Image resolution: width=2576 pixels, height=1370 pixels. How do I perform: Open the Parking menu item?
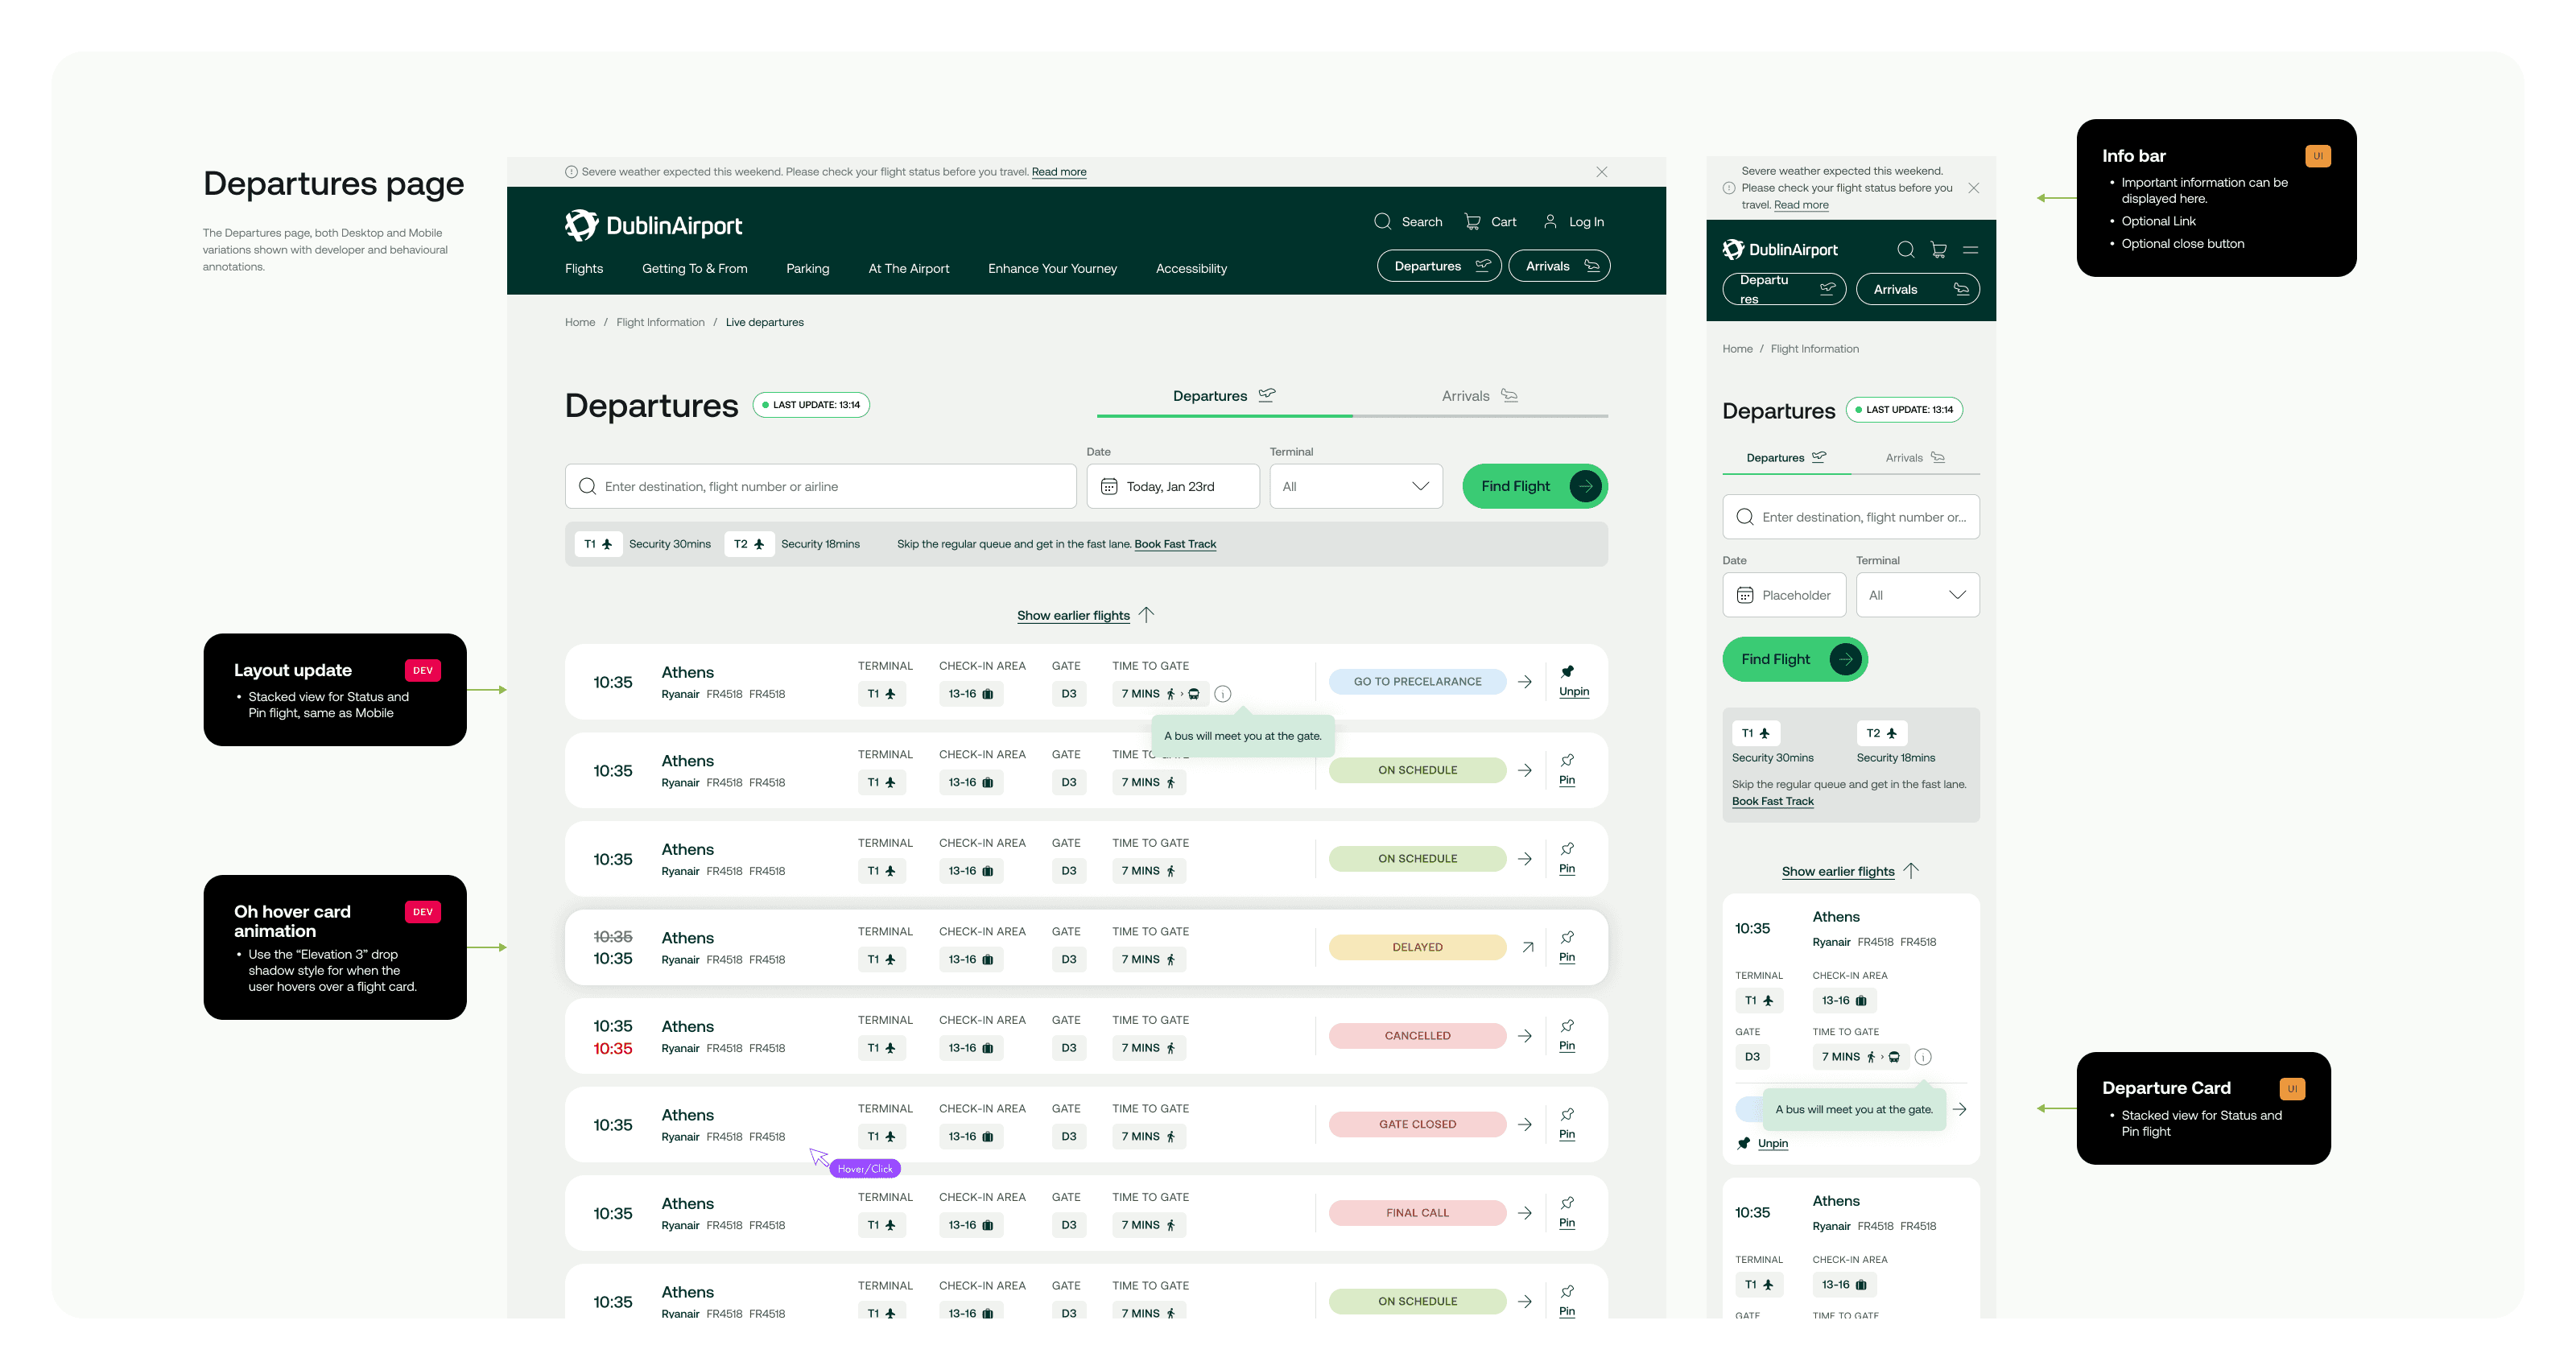click(x=807, y=268)
